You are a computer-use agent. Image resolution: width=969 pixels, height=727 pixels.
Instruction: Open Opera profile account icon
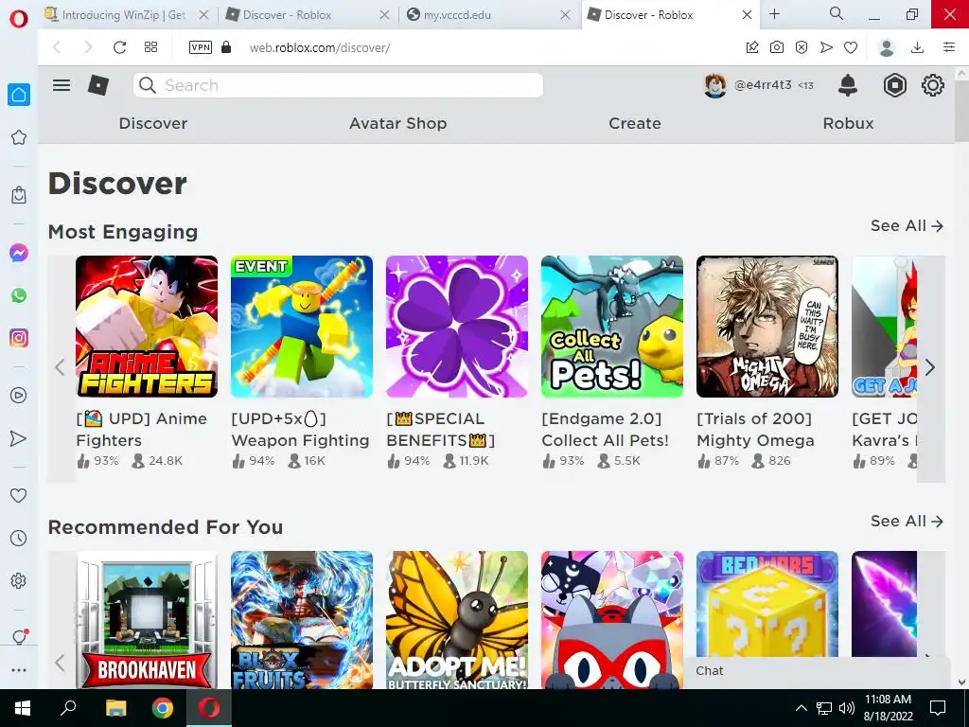(x=887, y=47)
